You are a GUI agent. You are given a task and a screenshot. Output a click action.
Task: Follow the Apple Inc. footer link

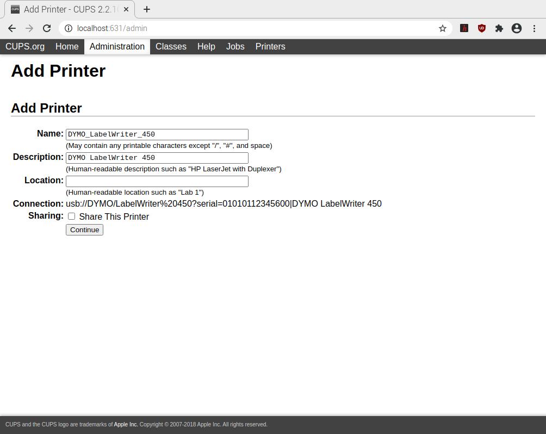click(x=126, y=425)
